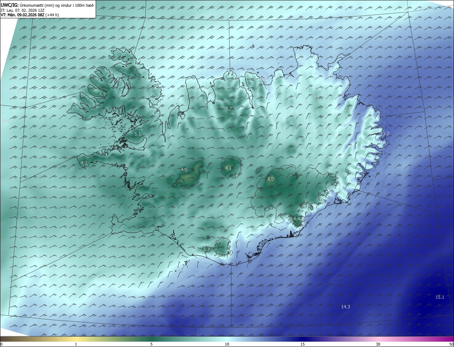Screen dimensions: 454x347
Task: Click the 4.0 value on Vatnajökull glacier
Action: (x=271, y=179)
